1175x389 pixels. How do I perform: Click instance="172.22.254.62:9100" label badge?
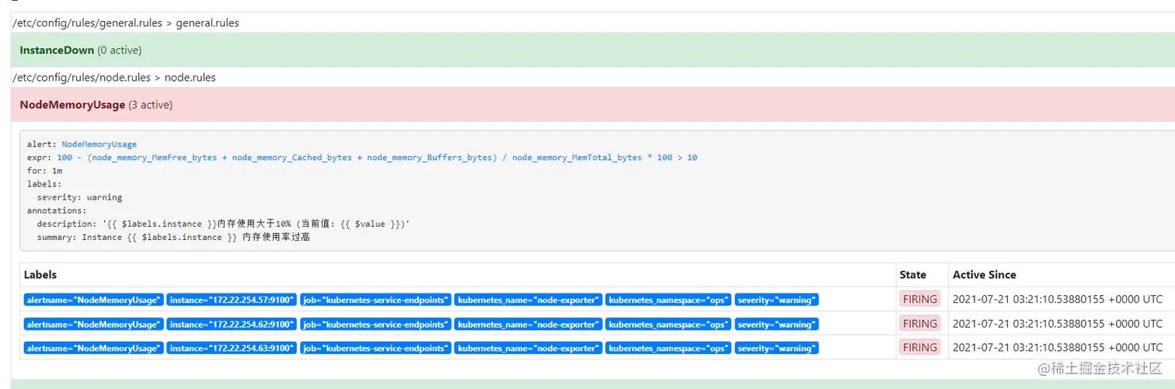click(x=232, y=325)
